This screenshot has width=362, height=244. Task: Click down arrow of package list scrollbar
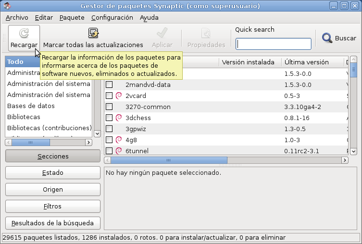click(354, 151)
